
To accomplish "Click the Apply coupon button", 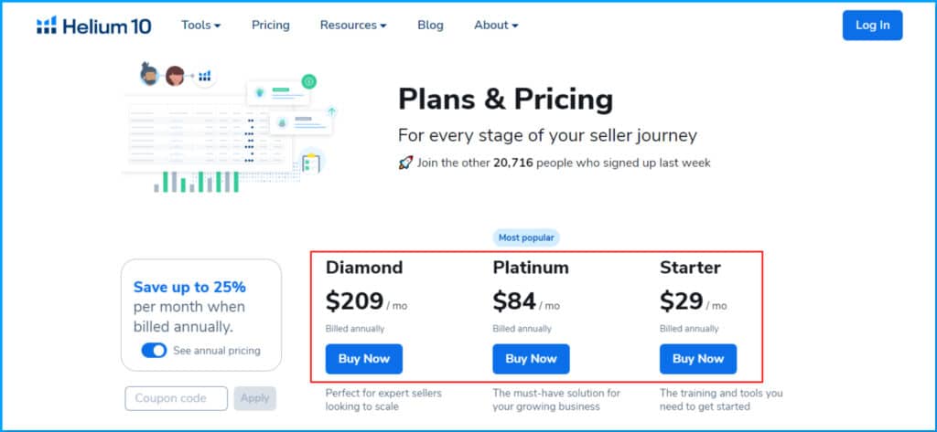I will pyautogui.click(x=255, y=398).
